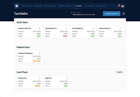This screenshot has height=97, width=140.
Task: Open Bagel Tax kebab menu icon
Action: (67, 78)
